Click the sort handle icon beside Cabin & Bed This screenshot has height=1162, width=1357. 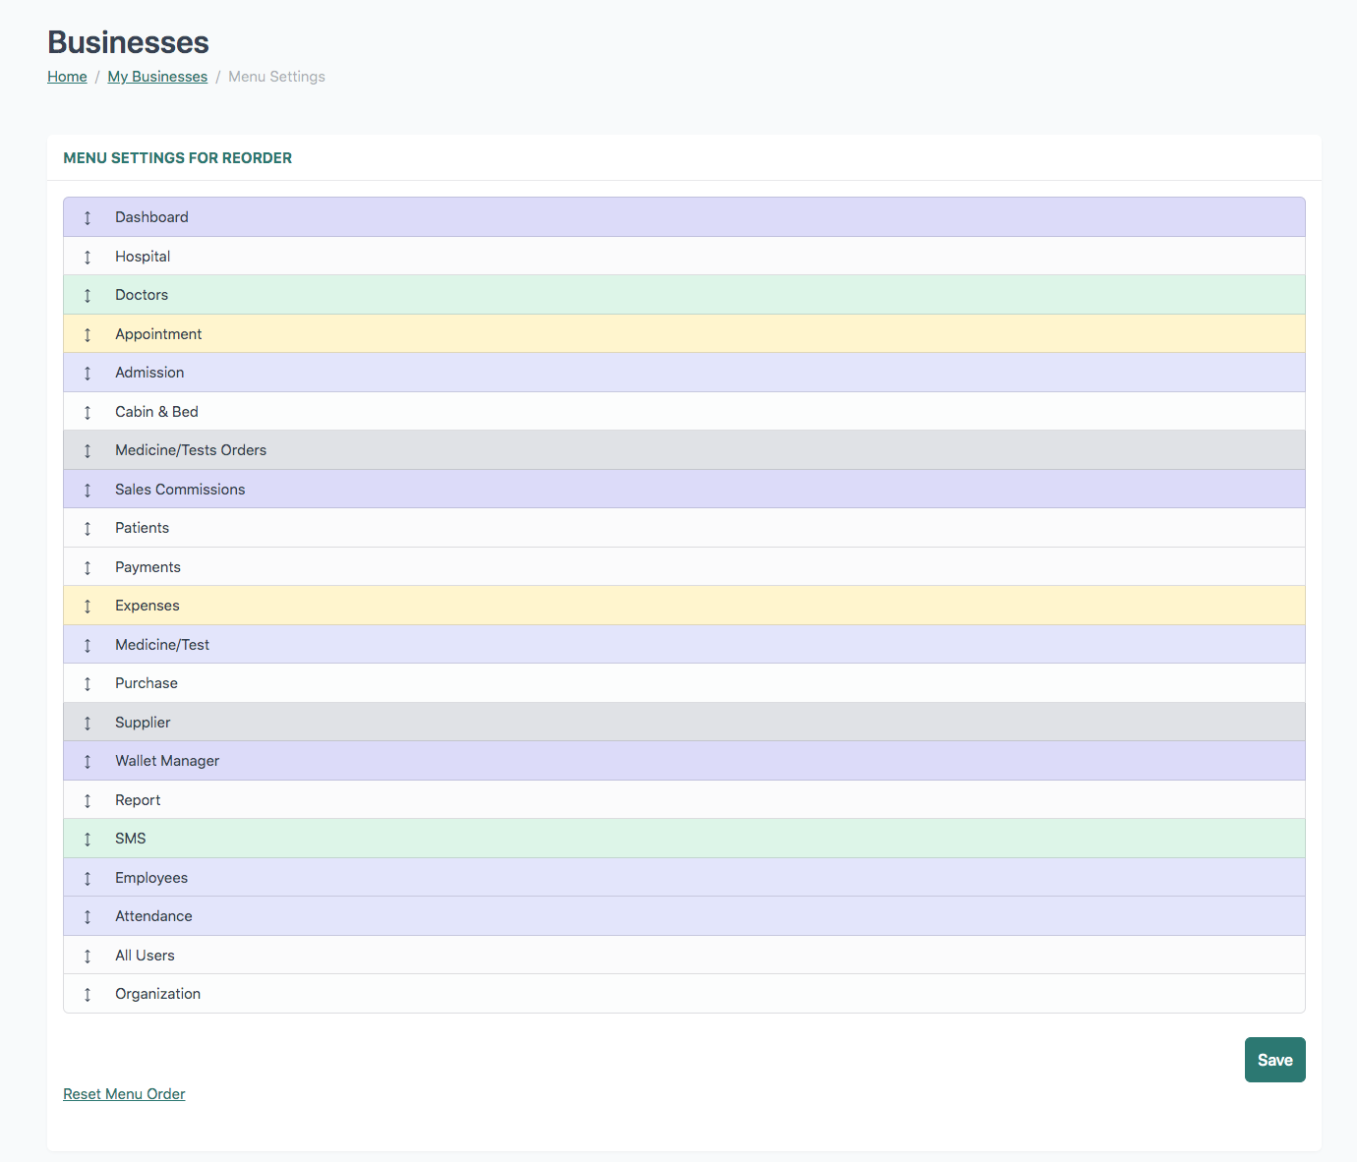88,412
